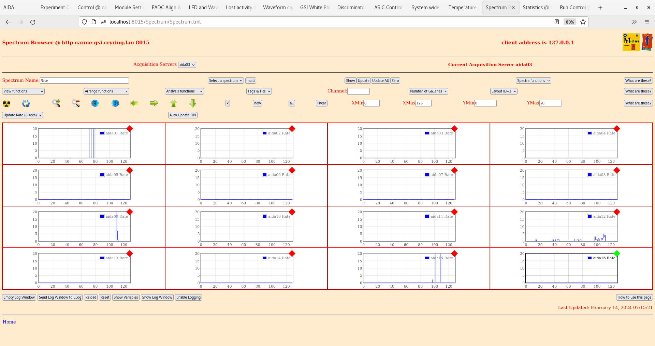Screen dimensions: 655x346
Task: Switch to the Temperature browser tab
Action: [x=462, y=7]
